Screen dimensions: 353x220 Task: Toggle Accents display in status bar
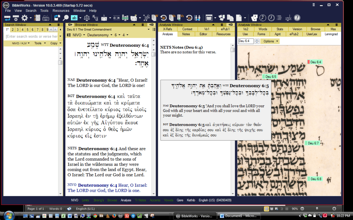pos(155,200)
